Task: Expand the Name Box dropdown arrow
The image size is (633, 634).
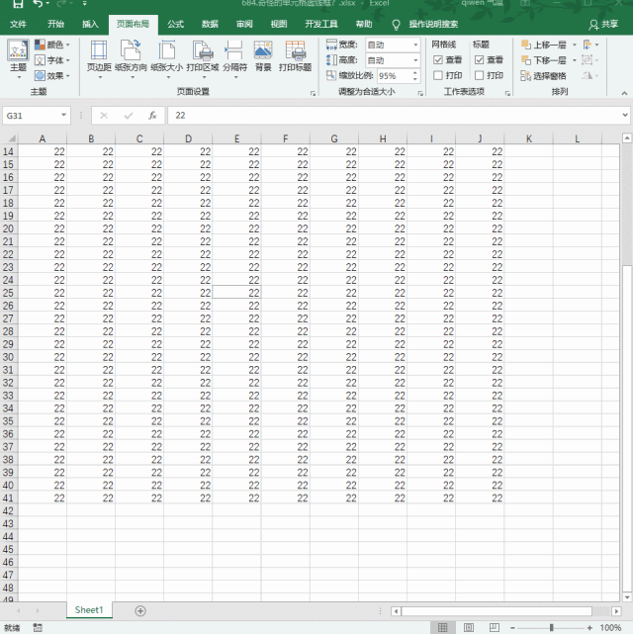Action: coord(63,116)
